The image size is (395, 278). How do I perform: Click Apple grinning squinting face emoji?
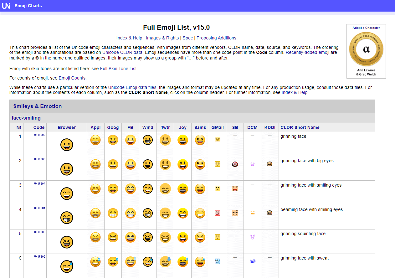pyautogui.click(x=95, y=238)
